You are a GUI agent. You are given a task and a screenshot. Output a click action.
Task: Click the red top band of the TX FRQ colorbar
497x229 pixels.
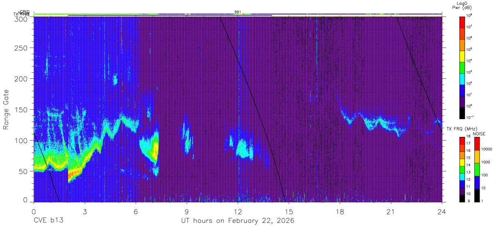(x=463, y=141)
